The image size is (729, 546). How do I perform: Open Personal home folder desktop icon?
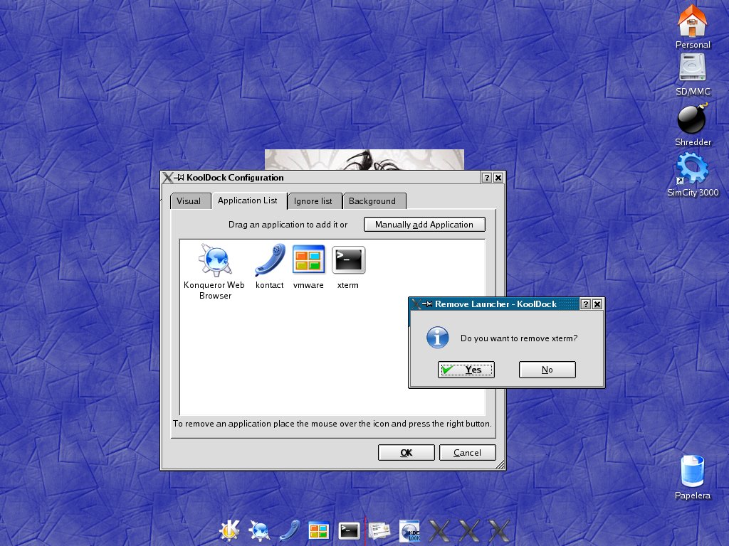[x=692, y=26]
